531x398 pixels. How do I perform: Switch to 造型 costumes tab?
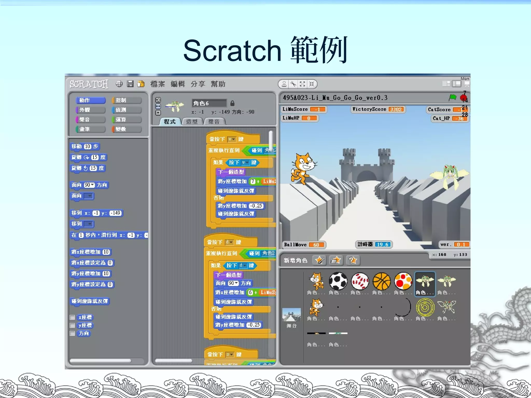pyautogui.click(x=192, y=122)
